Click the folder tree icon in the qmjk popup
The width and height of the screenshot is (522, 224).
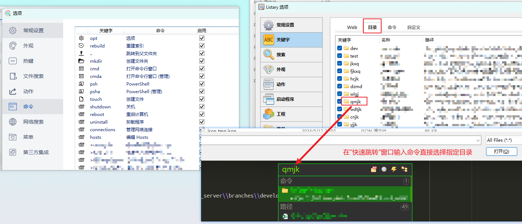tap(404, 169)
